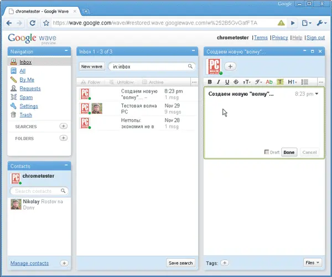
Task: Open the wave Создаем новую "волну" from inbox
Action: [x=137, y=94]
